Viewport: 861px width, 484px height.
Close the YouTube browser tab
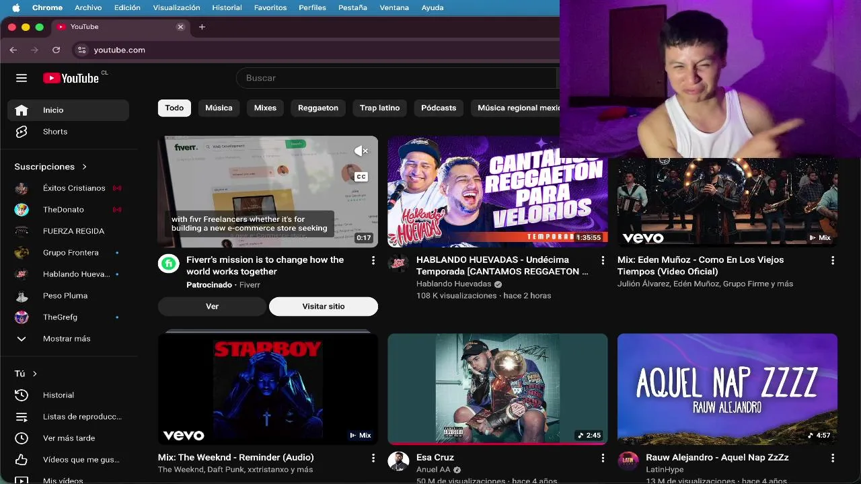pos(180,27)
